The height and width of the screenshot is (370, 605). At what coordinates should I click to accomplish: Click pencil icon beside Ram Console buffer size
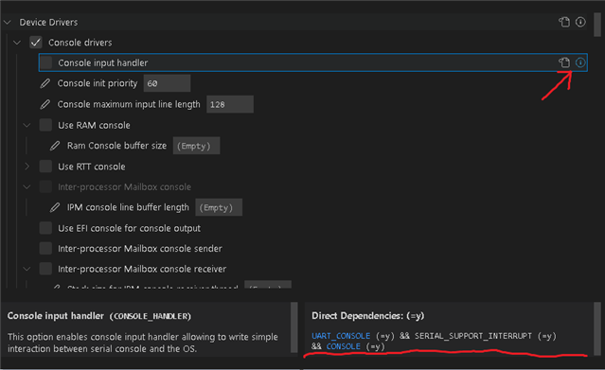[55, 146]
